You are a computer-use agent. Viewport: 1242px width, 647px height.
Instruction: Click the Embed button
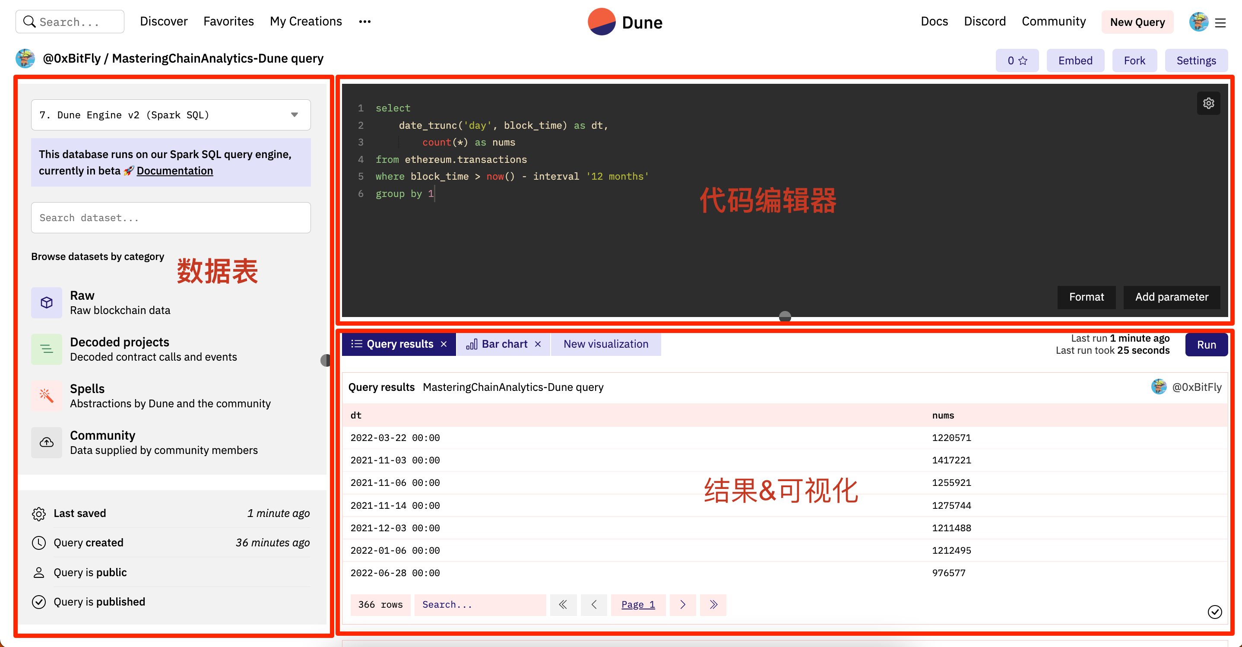[1075, 60]
